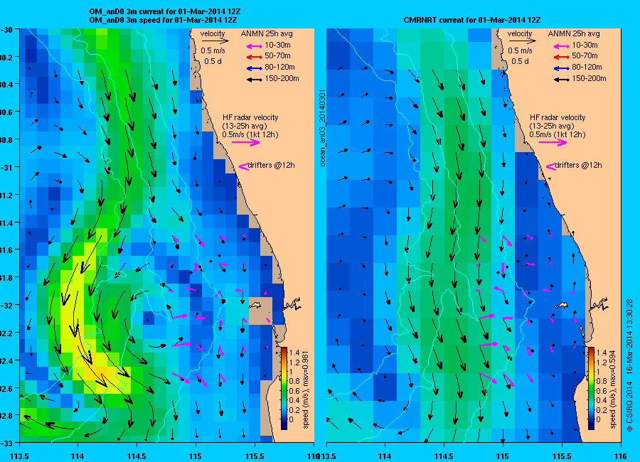Click 'HF radar velocity' label in the right map
The height and width of the screenshot is (462, 640).
(558, 117)
